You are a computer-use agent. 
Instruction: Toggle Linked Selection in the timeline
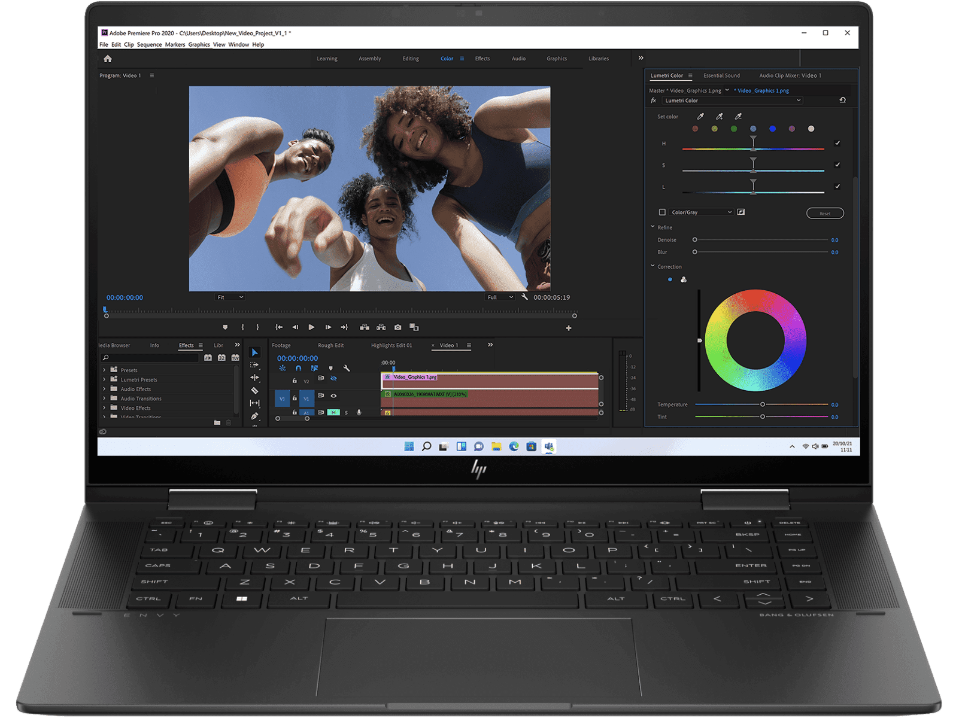tap(314, 368)
